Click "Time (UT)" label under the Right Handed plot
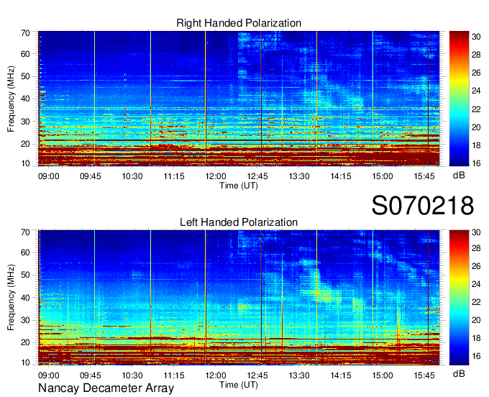Viewport: 489px width, 397px height. [x=239, y=186]
